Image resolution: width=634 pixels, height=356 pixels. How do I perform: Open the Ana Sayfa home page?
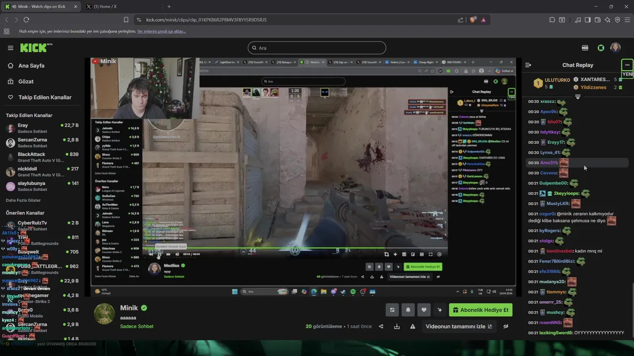pyautogui.click(x=31, y=66)
